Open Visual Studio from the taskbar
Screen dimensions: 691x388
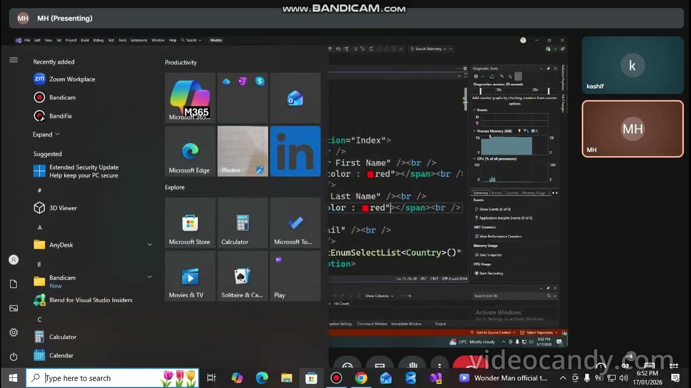(436, 378)
